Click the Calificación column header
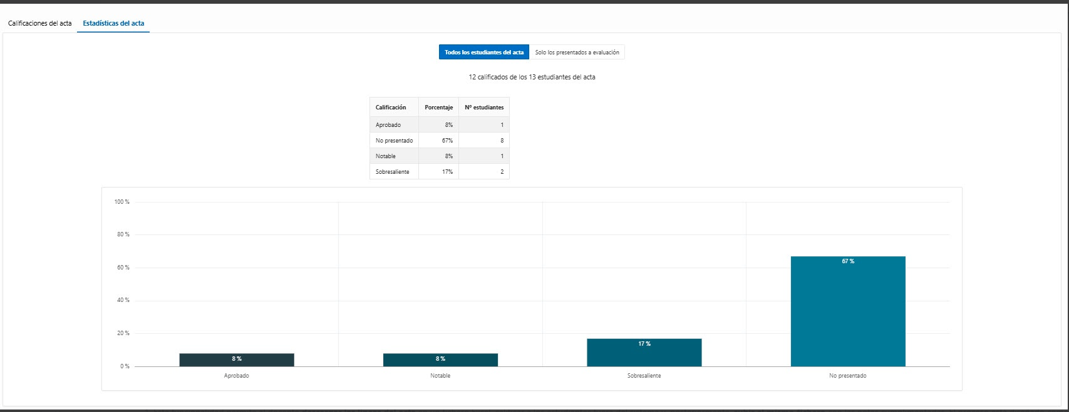Image resolution: width=1069 pixels, height=412 pixels. (394, 108)
